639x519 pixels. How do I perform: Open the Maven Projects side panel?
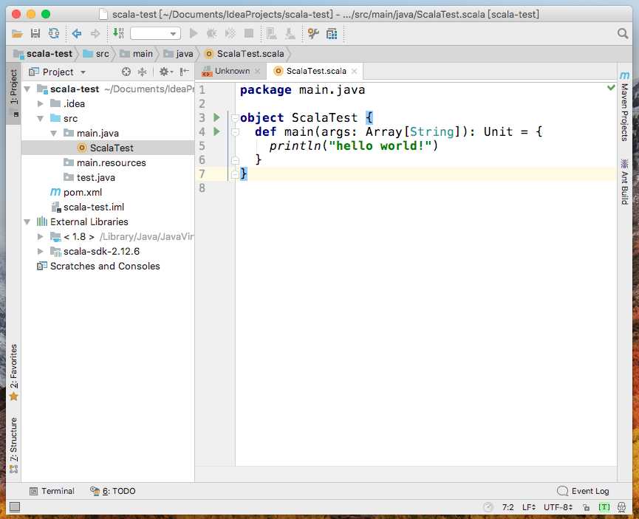pyautogui.click(x=624, y=106)
